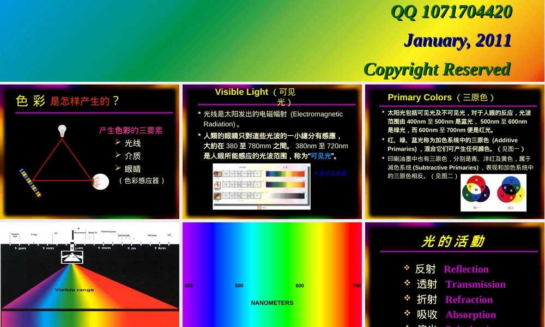The image size is (545, 327).
Task: Click the '600' wavelength label
Action: tap(300, 286)
